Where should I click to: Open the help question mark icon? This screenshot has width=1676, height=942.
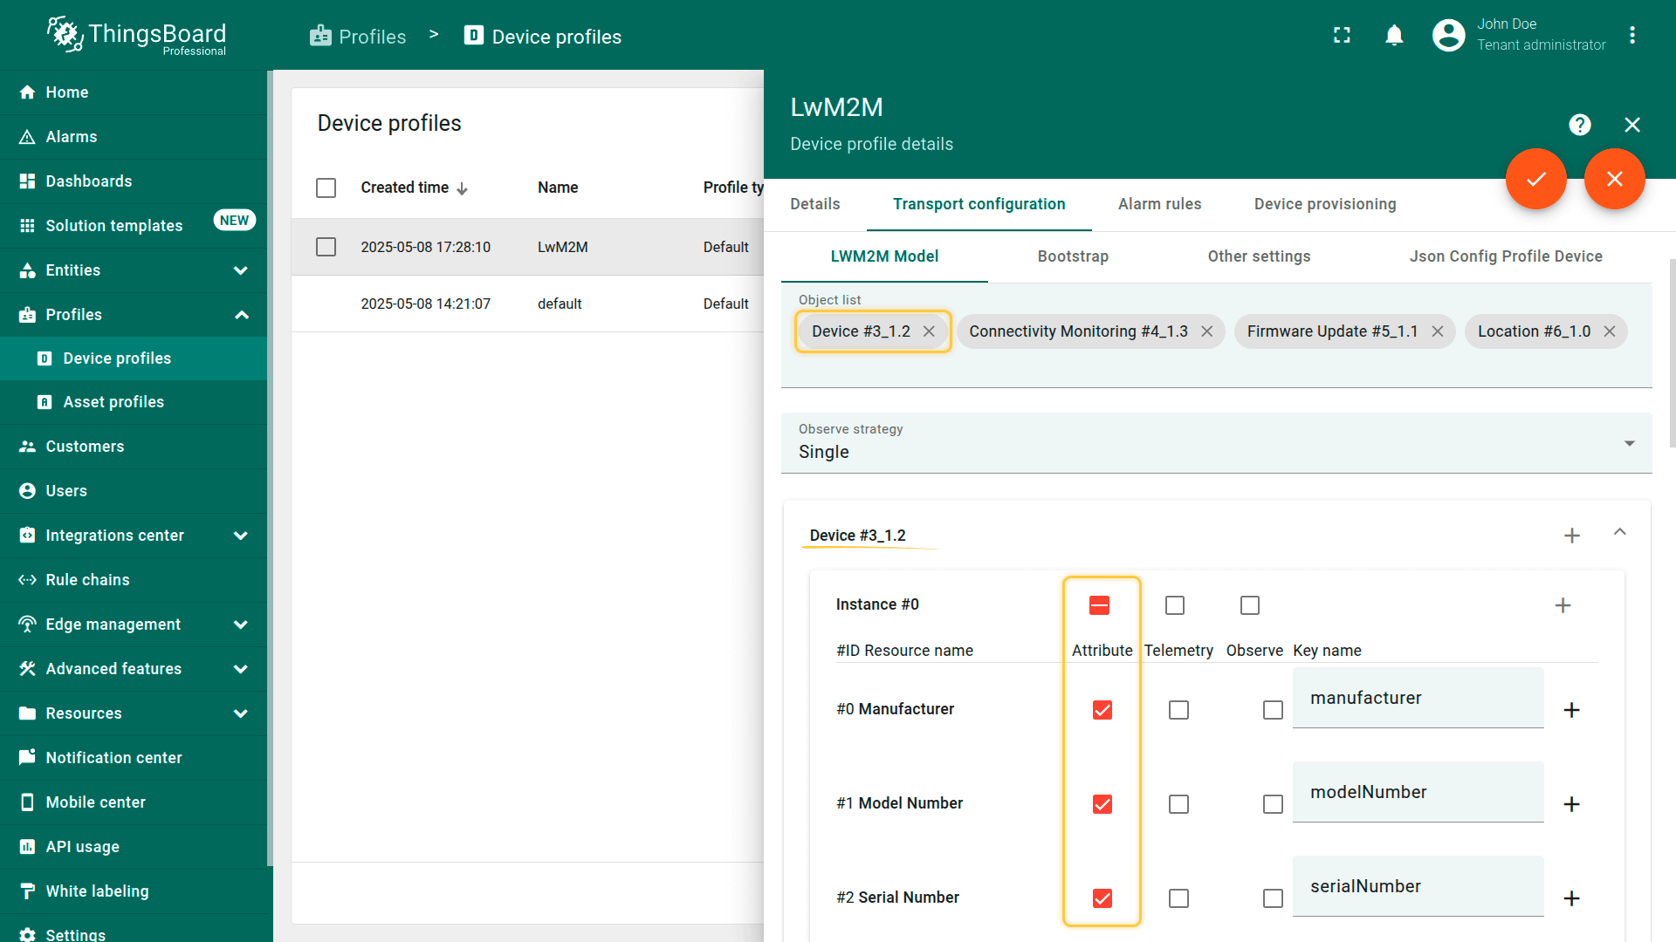coord(1579,125)
